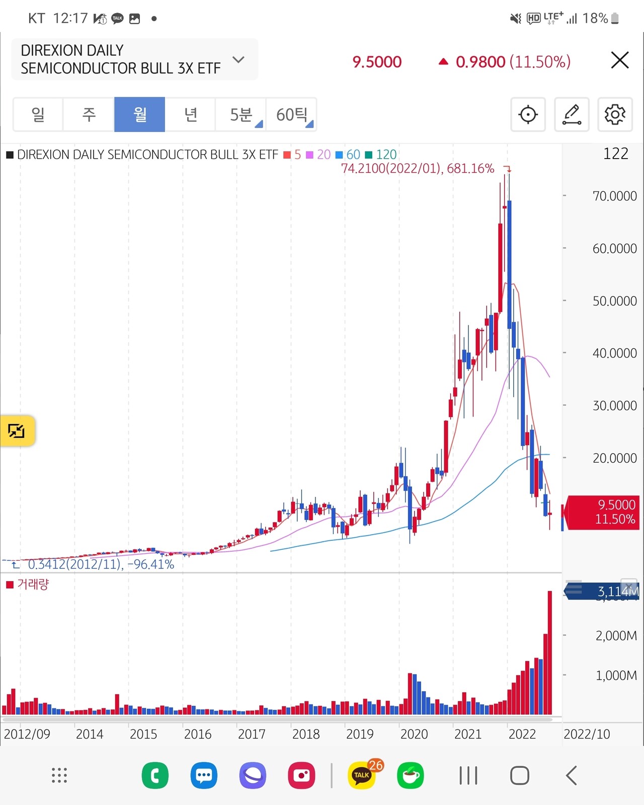
Task: Switch to the 일 daily chart tab
Action: (x=38, y=115)
